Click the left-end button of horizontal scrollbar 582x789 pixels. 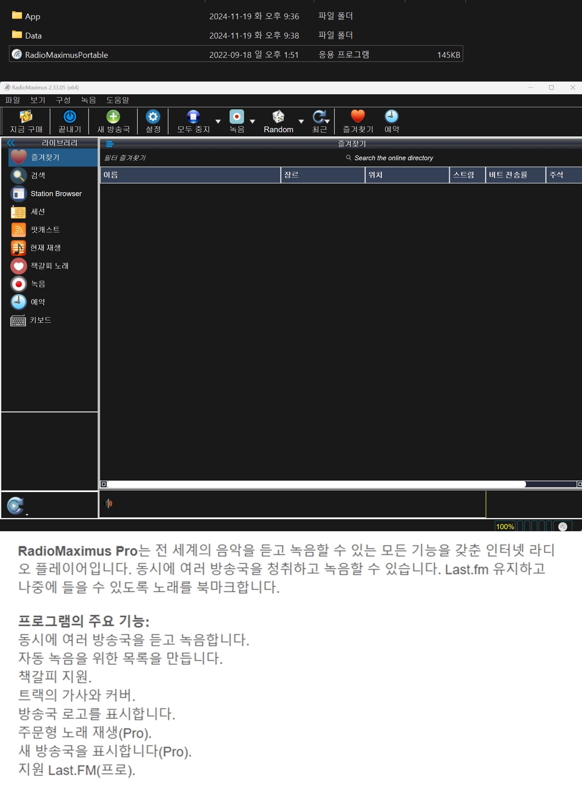coord(104,484)
